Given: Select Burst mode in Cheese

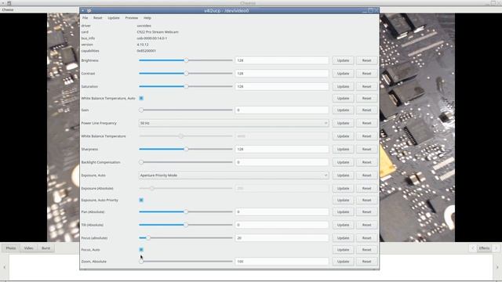Looking at the screenshot, I should point(45,248).
